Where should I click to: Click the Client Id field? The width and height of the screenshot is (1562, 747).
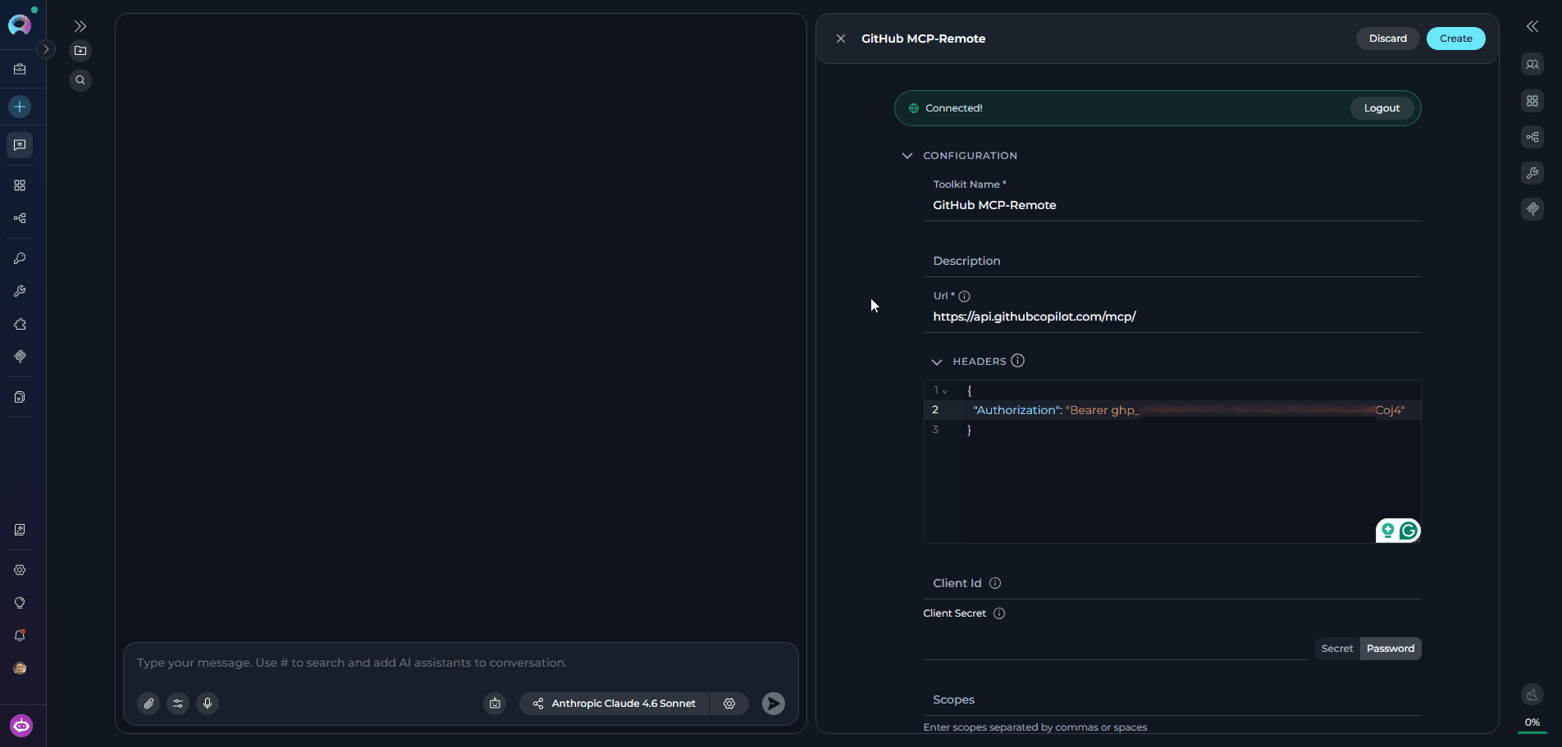click(1172, 583)
